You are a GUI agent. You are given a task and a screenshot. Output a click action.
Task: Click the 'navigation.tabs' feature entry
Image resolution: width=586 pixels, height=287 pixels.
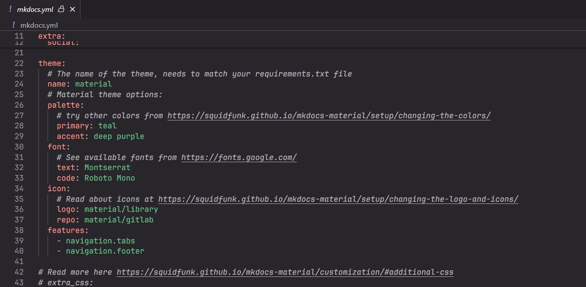(x=100, y=241)
